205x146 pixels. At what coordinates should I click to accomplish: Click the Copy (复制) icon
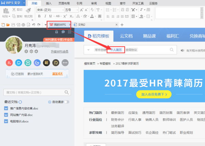(14, 16)
